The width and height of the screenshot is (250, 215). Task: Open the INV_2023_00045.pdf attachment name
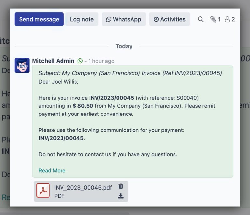coord(83,188)
